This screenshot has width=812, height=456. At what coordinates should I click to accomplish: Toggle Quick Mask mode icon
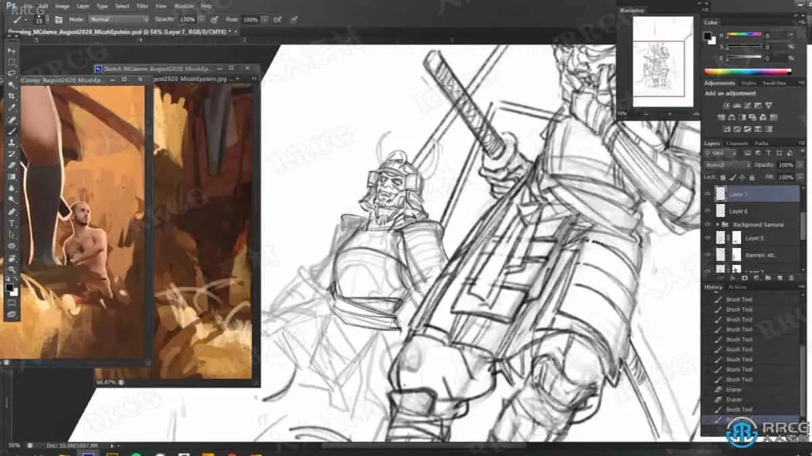point(12,303)
